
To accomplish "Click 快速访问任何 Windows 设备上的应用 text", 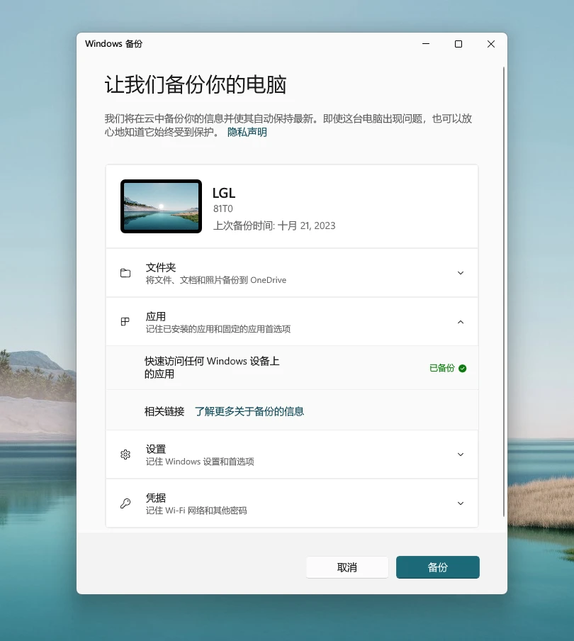I will [212, 367].
